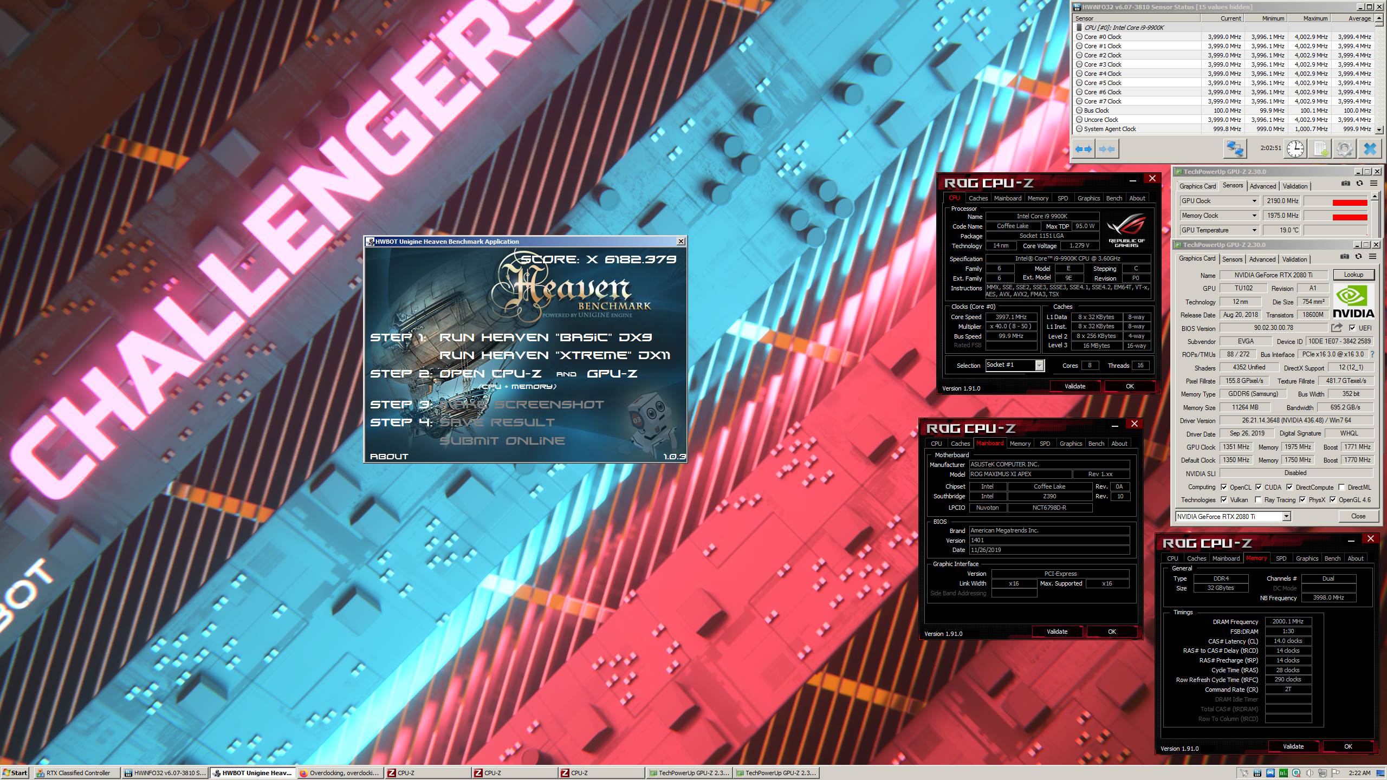Image resolution: width=1387 pixels, height=780 pixels.
Task: Toggle OpenCL checkbox in GPU-Z
Action: [x=1224, y=487]
